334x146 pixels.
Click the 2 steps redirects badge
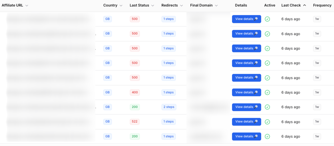[169, 107]
